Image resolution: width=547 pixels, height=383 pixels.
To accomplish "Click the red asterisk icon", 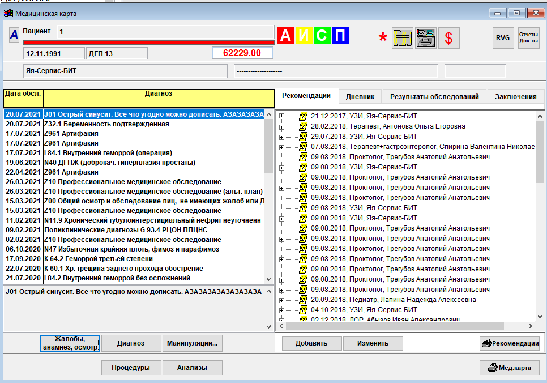I will (x=383, y=39).
